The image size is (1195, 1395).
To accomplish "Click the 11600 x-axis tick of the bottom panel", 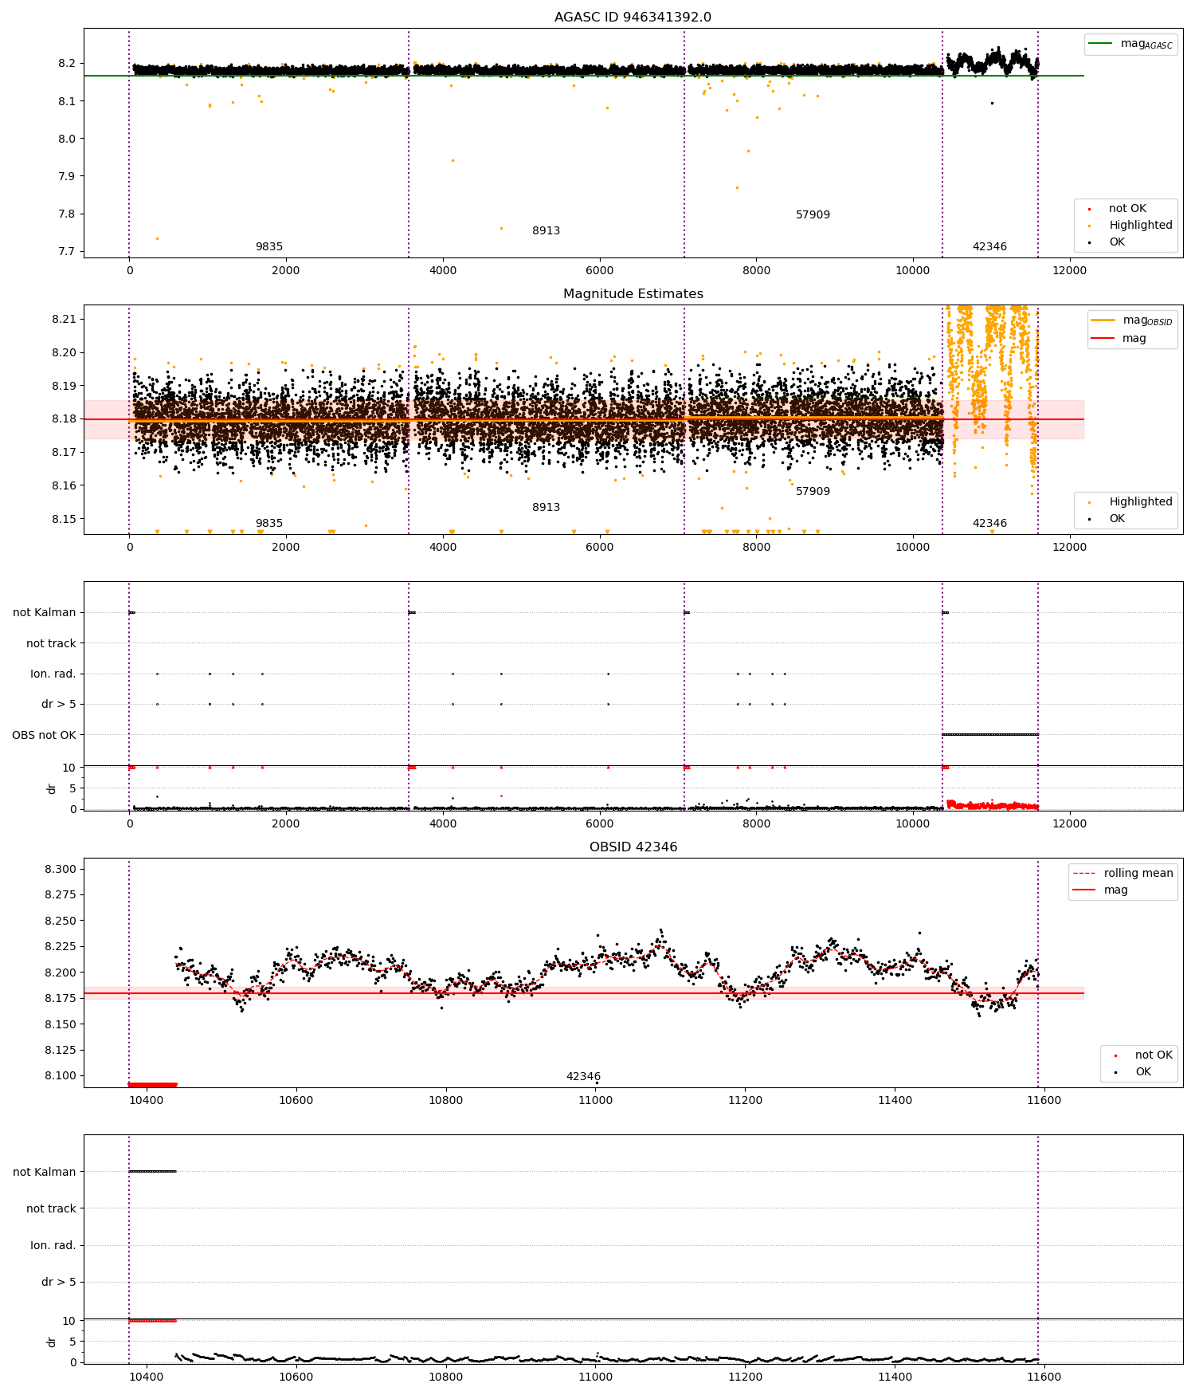I will pos(1044,1377).
